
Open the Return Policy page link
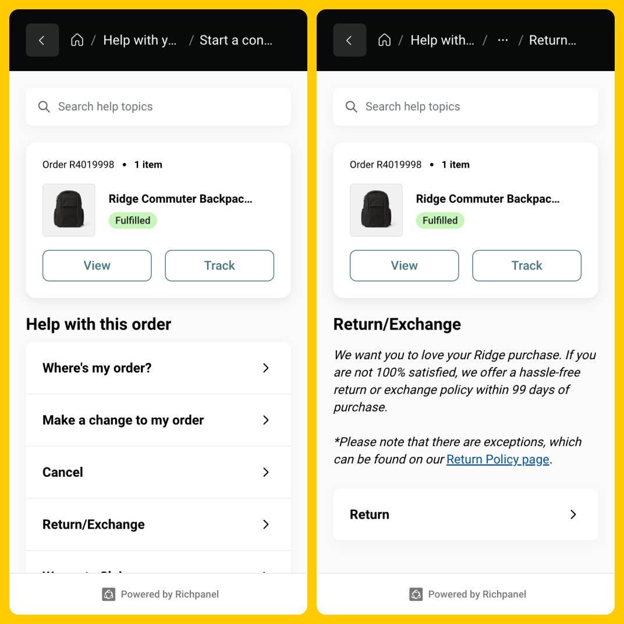coord(498,459)
